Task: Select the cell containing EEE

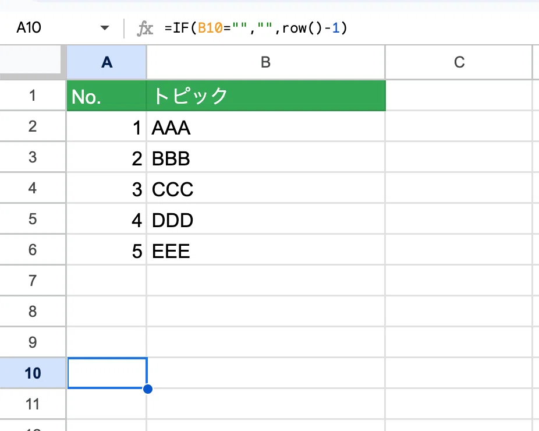Action: (x=266, y=250)
